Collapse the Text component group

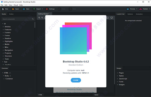pyautogui.click(x=3, y=62)
